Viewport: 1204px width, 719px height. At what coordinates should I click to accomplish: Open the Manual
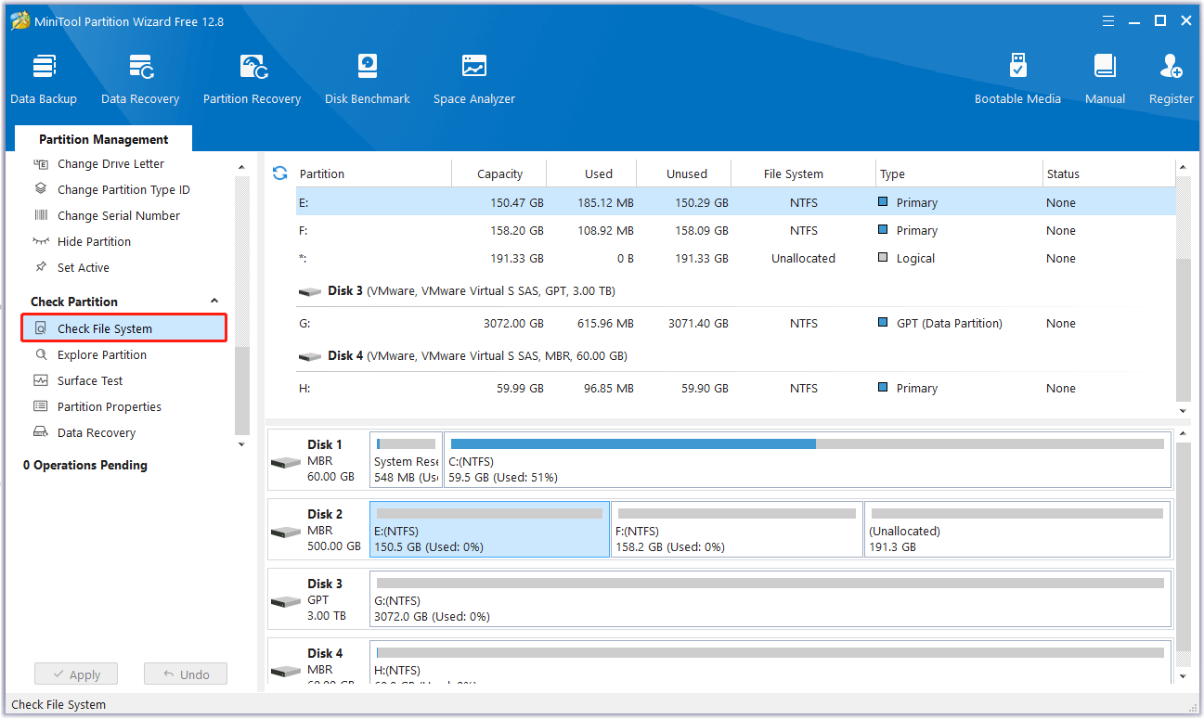[1105, 79]
